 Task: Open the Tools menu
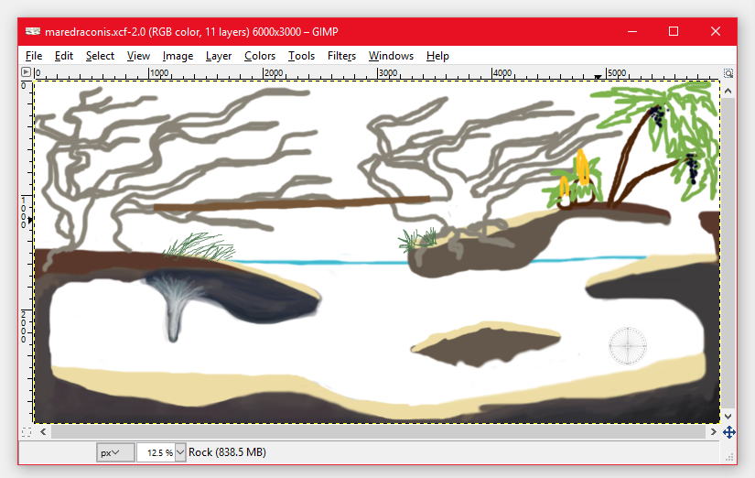pyautogui.click(x=301, y=56)
